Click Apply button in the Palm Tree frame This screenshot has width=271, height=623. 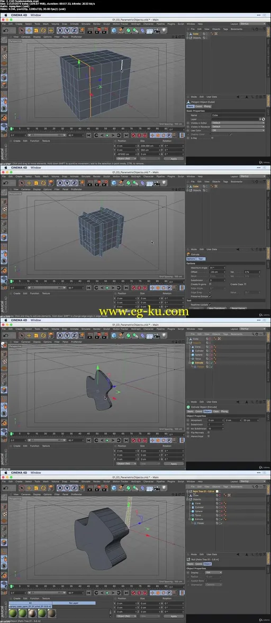click(x=174, y=616)
